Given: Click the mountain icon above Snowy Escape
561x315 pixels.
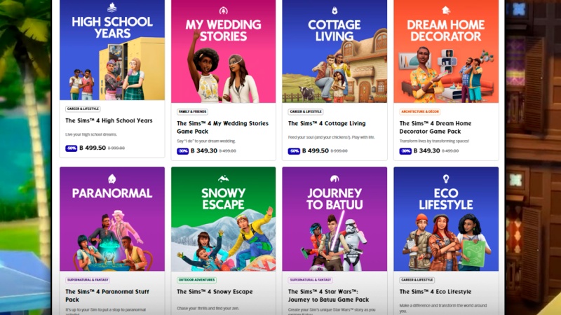Looking at the screenshot, I should click(x=223, y=178).
